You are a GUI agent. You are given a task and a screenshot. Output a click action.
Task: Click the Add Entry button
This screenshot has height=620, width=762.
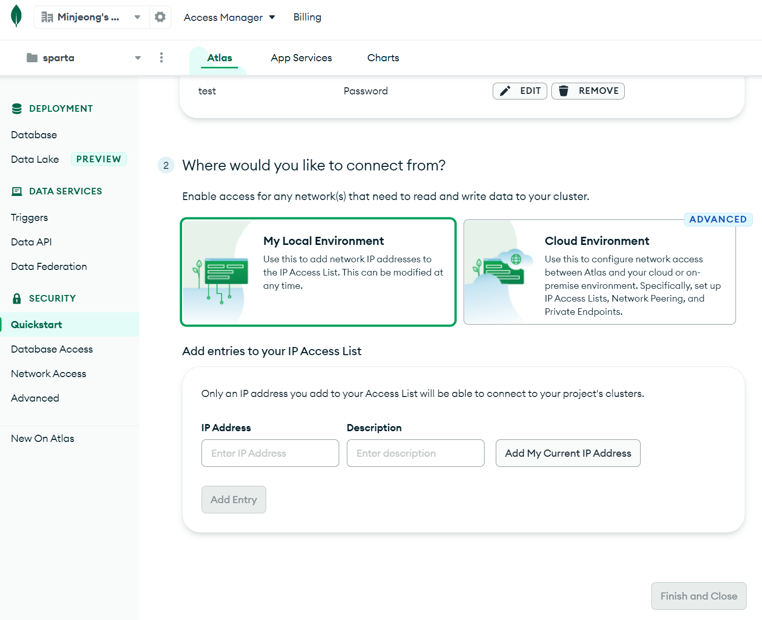pos(234,500)
